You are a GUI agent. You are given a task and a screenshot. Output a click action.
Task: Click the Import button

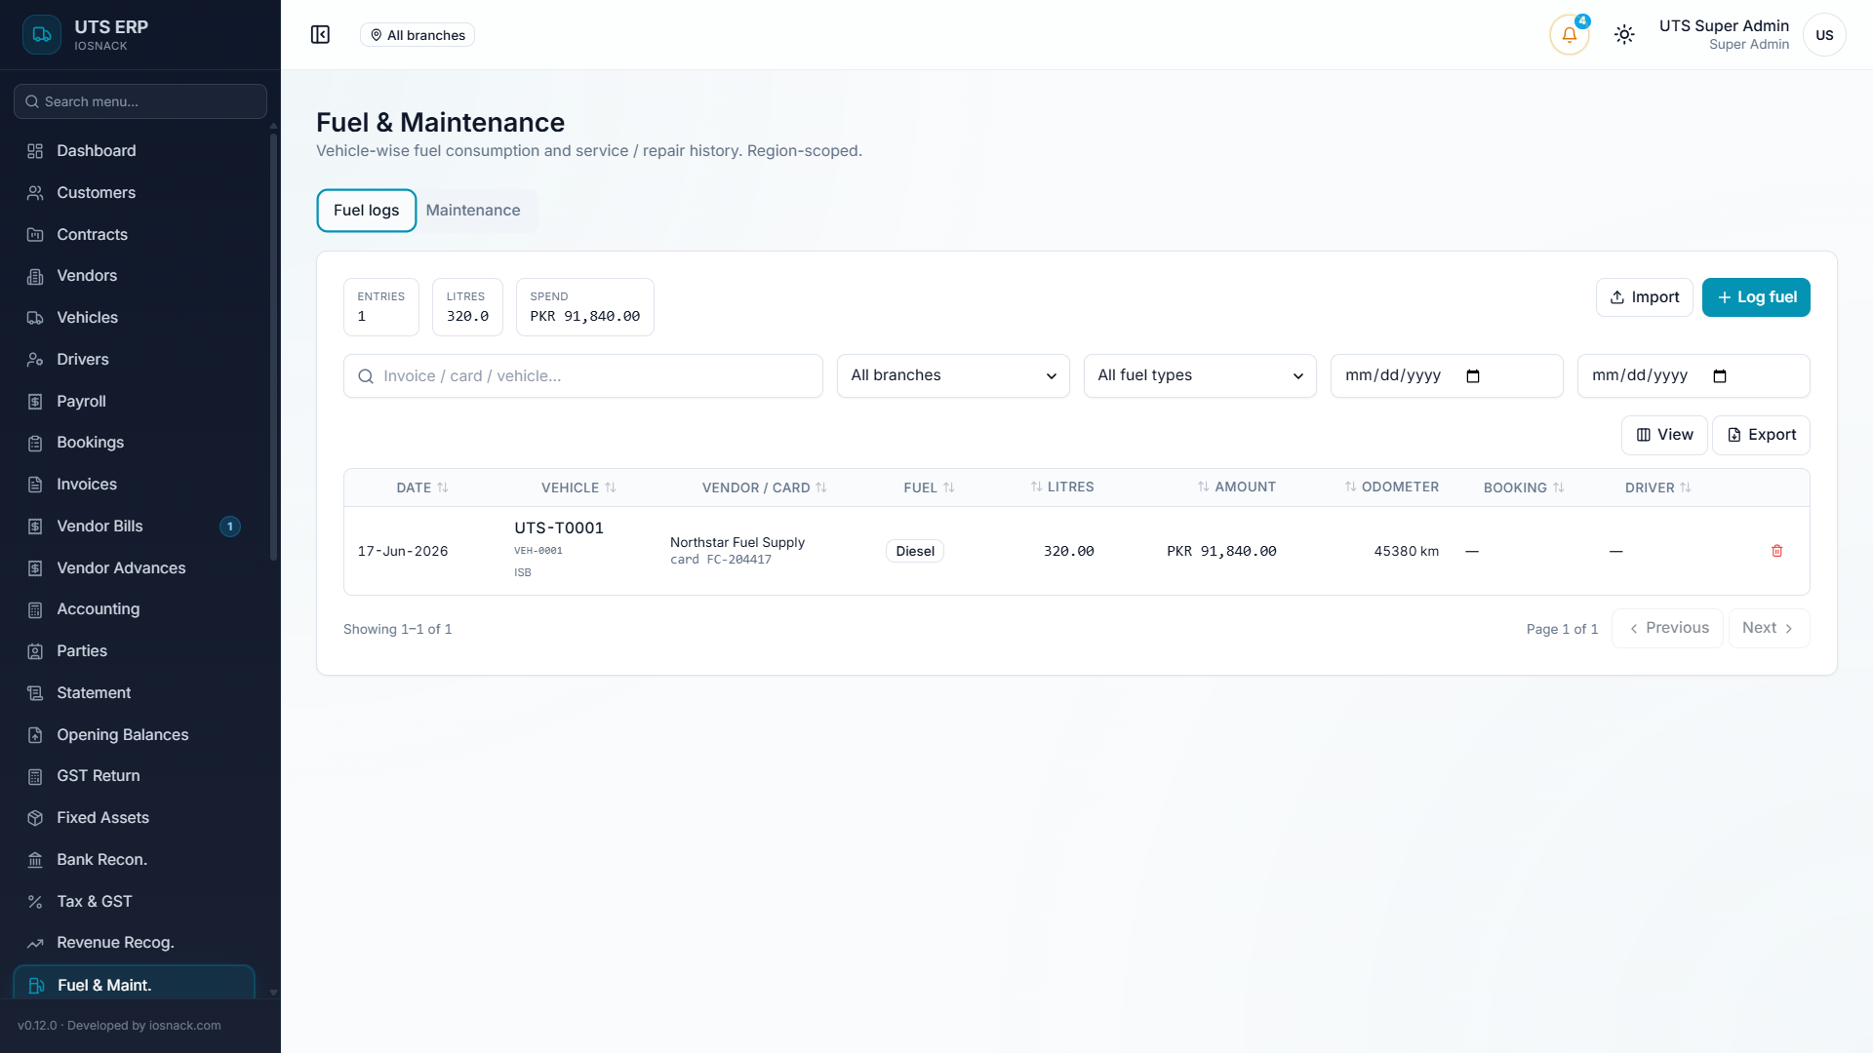[1645, 297]
